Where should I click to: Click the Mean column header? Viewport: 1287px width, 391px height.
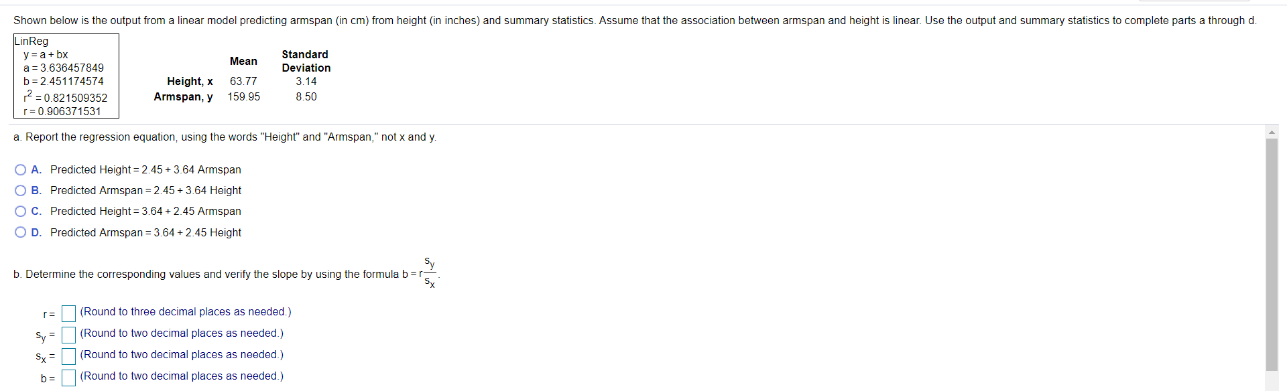click(x=243, y=62)
